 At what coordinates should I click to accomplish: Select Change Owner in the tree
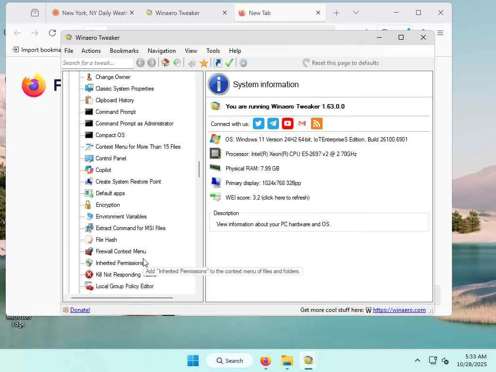112,77
